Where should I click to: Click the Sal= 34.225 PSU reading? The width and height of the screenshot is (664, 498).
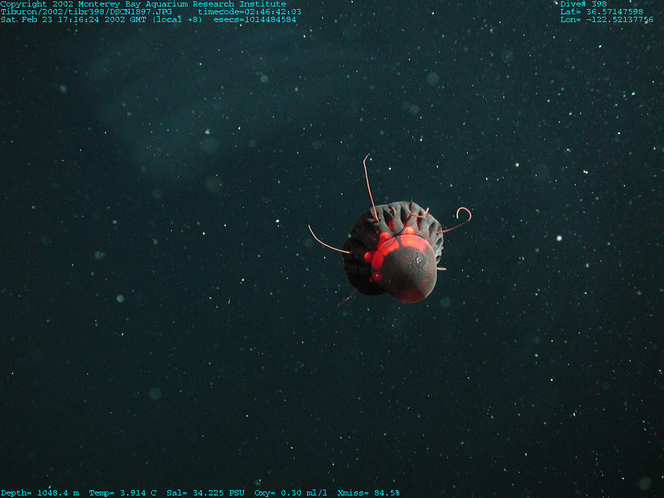[x=206, y=493]
